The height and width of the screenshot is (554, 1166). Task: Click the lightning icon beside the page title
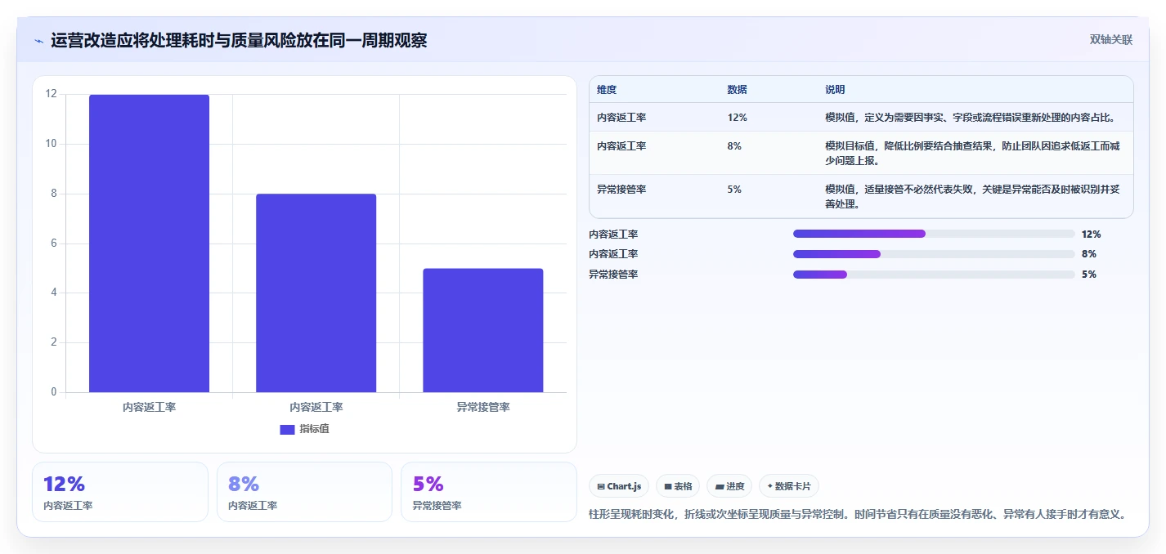pyautogui.click(x=38, y=41)
